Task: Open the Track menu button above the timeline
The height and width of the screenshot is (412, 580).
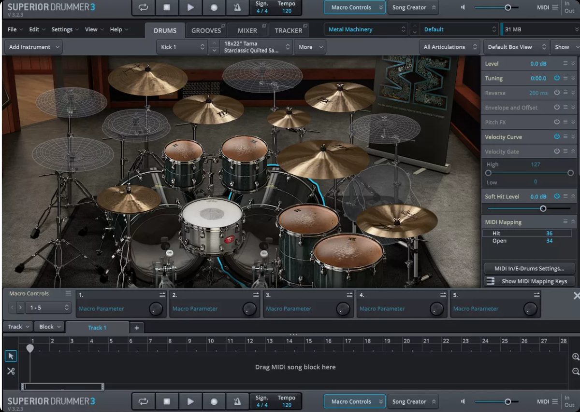Action: (18, 327)
